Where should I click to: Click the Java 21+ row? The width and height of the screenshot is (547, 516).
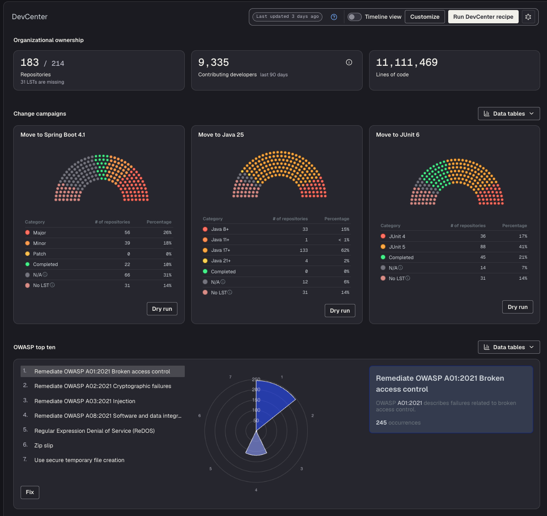[x=277, y=261]
